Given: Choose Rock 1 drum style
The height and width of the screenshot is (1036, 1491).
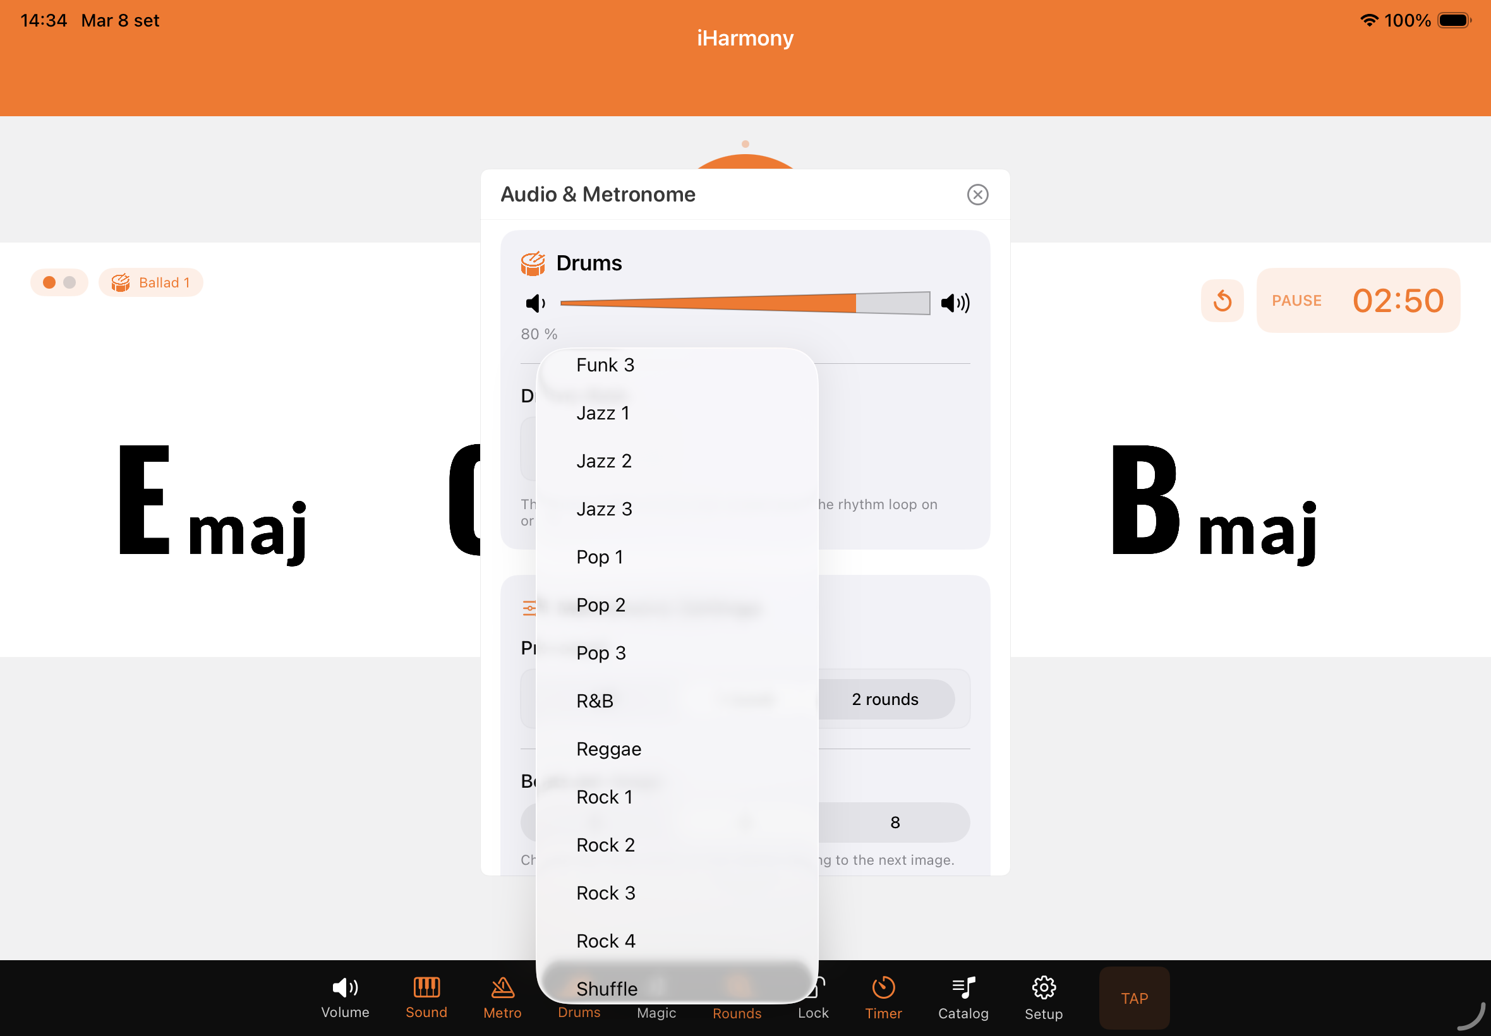Looking at the screenshot, I should (x=677, y=797).
